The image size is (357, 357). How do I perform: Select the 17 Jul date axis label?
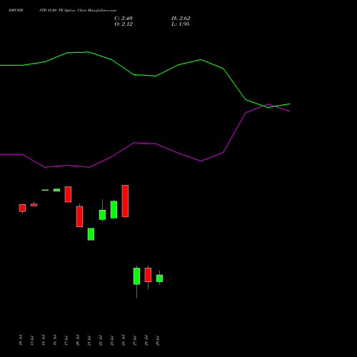(x=66, y=340)
